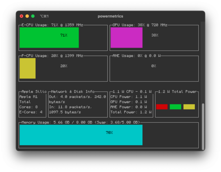The height and width of the screenshot is (172, 221).
Task: Click the terminal window vertical scrollbar
Action: 203,127
